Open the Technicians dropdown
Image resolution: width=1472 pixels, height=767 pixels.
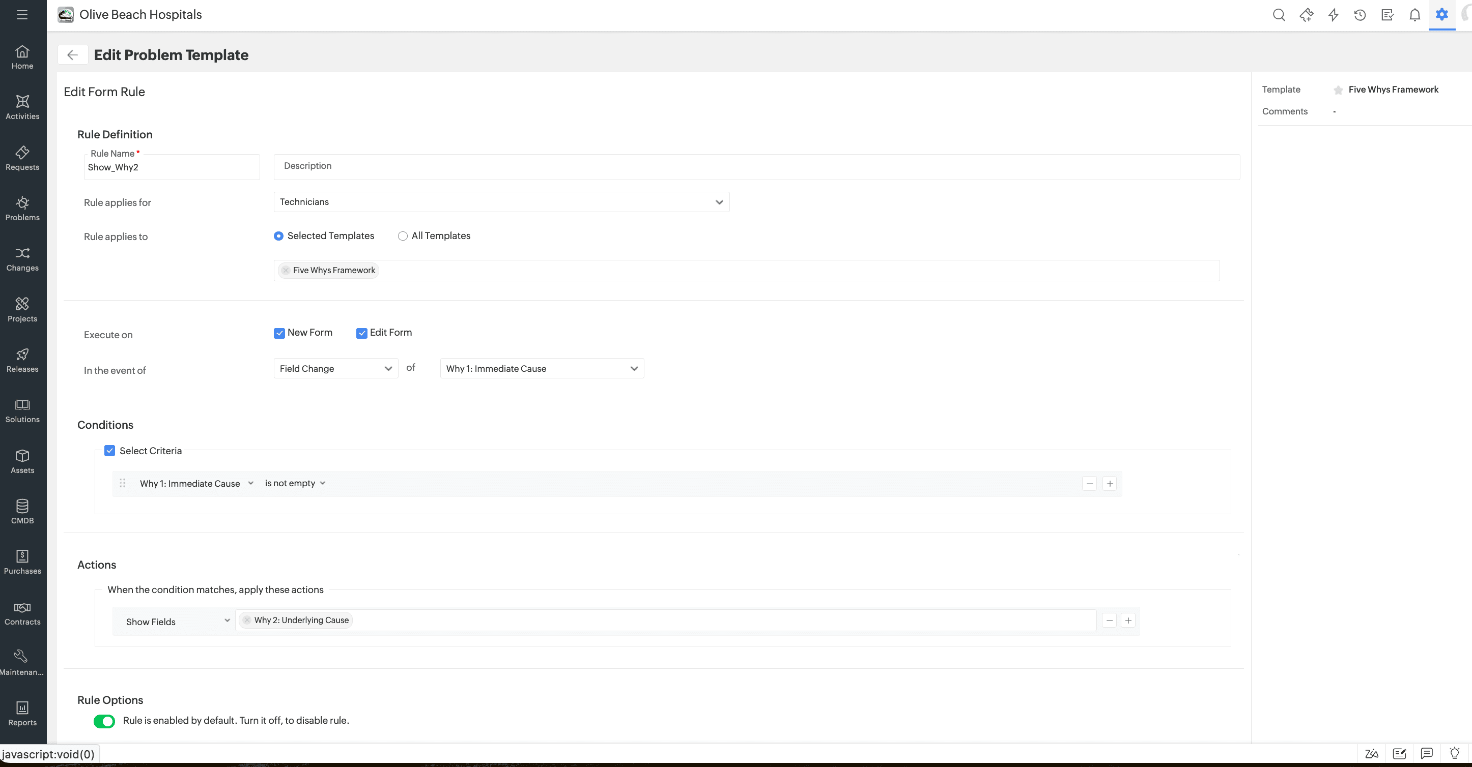click(x=501, y=202)
